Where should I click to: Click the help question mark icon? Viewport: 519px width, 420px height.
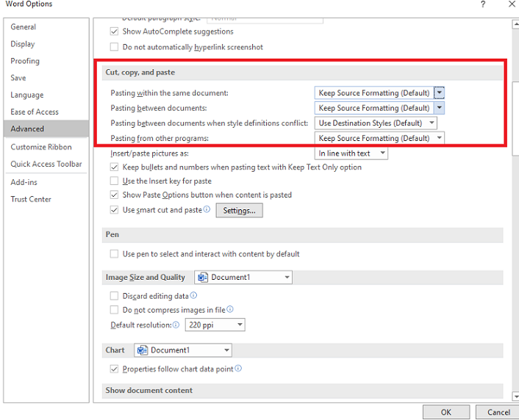pyautogui.click(x=483, y=4)
